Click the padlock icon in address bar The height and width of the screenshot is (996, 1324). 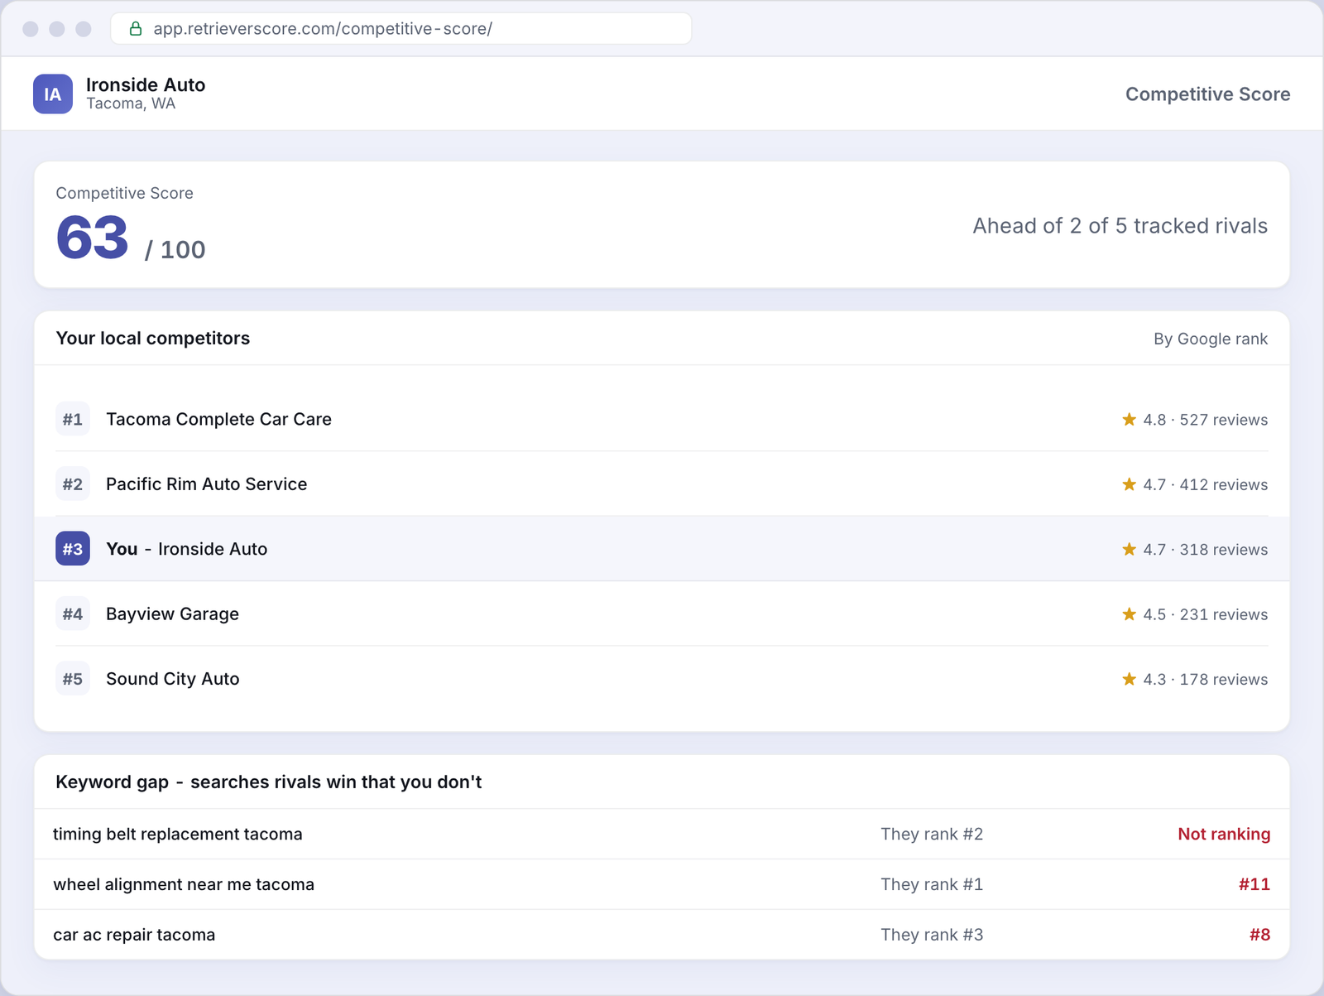[x=136, y=29]
